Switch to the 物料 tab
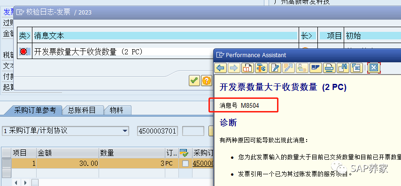This screenshot has height=186, width=401. tap(116, 110)
